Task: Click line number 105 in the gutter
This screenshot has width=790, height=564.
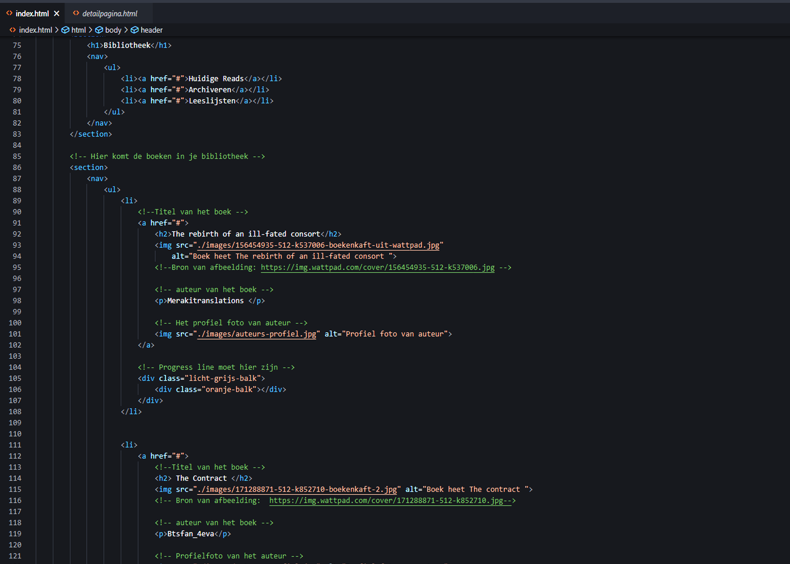Action: [15, 378]
